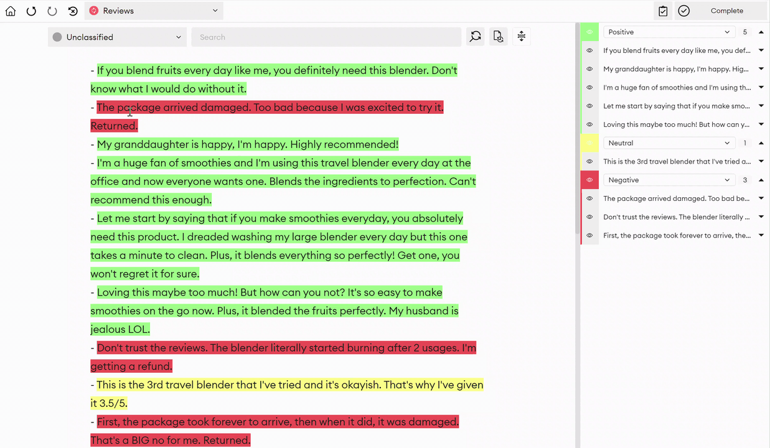This screenshot has width=770, height=448.
Task: Open the clipboard checklist icon
Action: 663,11
